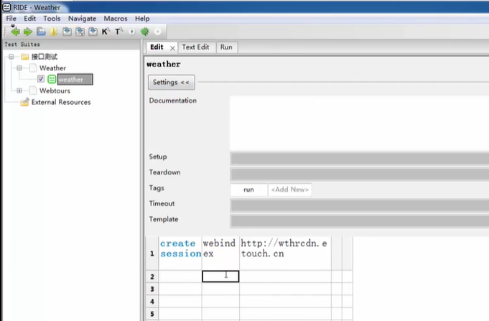Switch to the Text Edit tab
This screenshot has height=321, width=489.
(x=195, y=47)
